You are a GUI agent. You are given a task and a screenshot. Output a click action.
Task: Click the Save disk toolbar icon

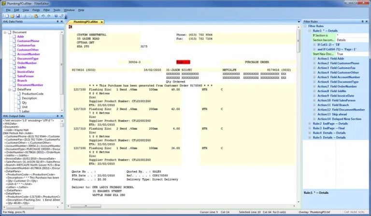[18, 16]
